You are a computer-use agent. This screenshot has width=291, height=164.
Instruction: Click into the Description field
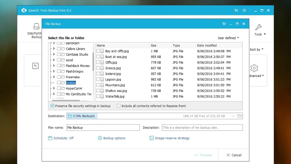click(202, 128)
